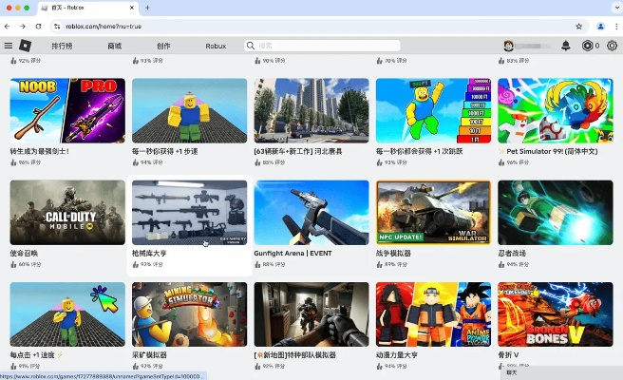This screenshot has height=380, width=623.
Task: Click the search magnifier icon
Action: tap(251, 46)
